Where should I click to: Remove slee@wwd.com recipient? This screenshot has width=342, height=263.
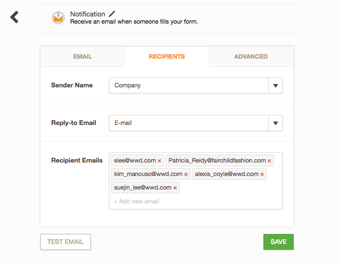(x=159, y=161)
